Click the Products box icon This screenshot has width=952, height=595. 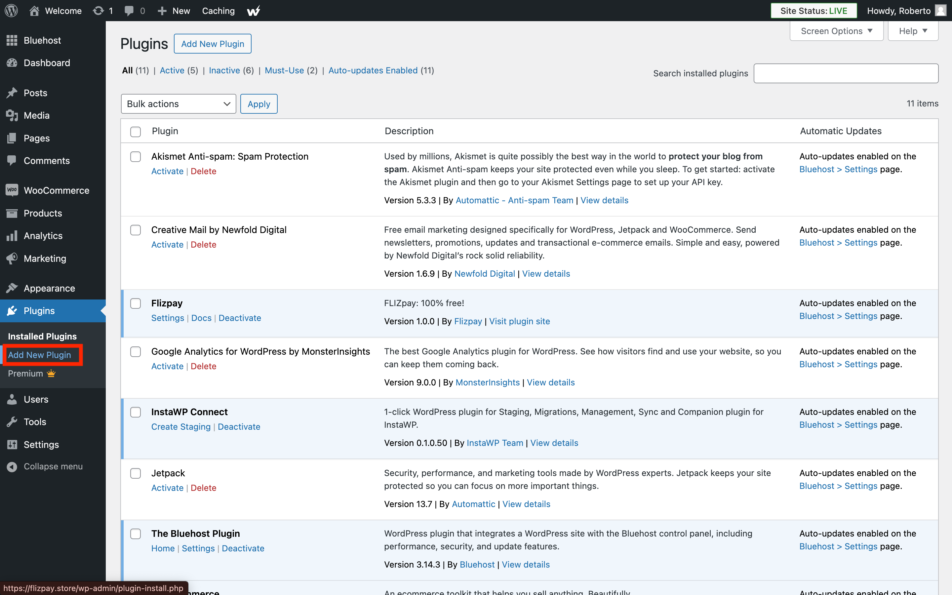point(12,213)
